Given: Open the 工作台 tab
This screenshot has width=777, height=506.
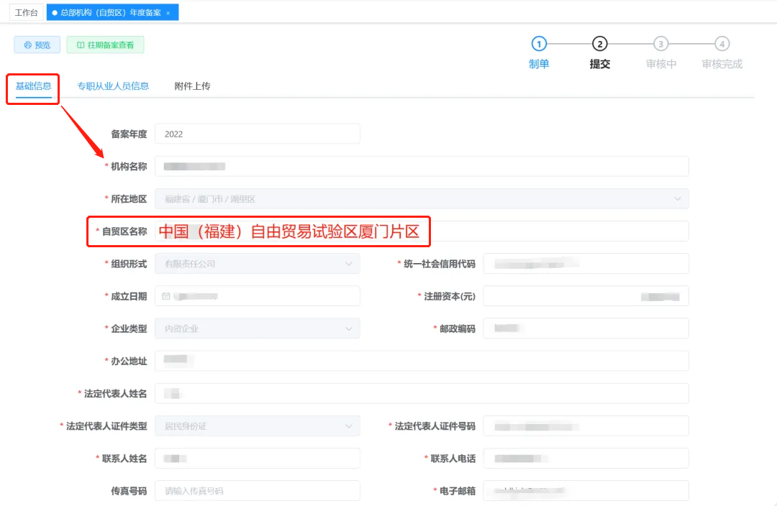Looking at the screenshot, I should pyautogui.click(x=27, y=12).
